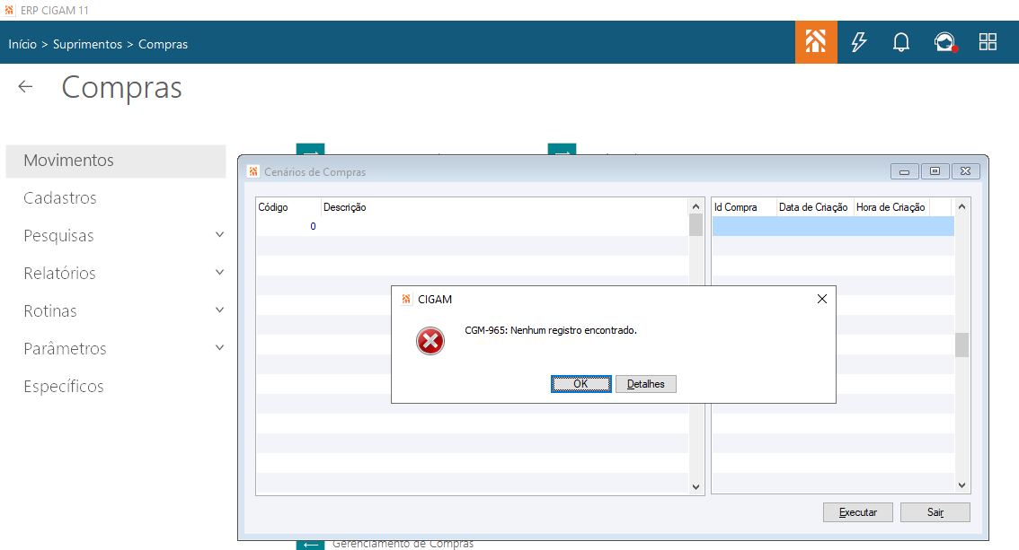Open Detalhes of the error message

click(646, 384)
